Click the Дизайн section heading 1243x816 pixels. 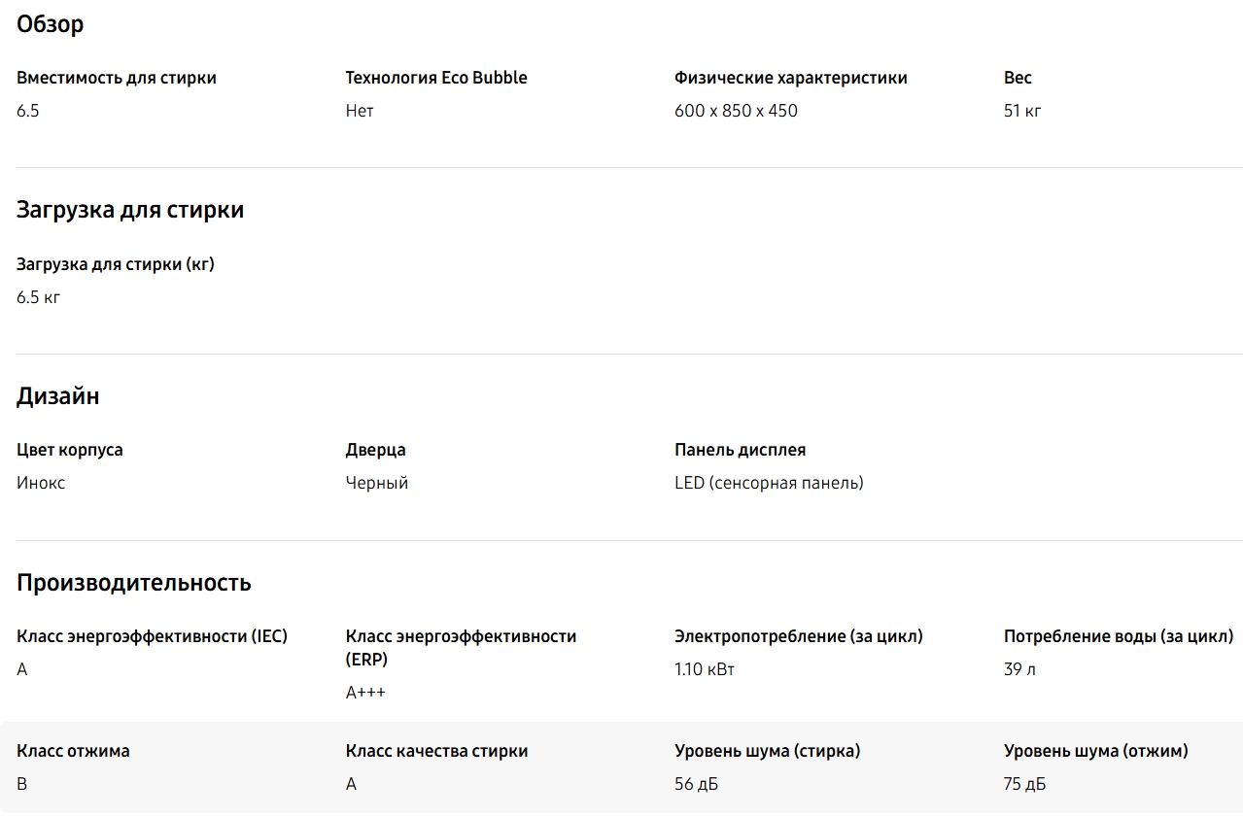pos(58,396)
